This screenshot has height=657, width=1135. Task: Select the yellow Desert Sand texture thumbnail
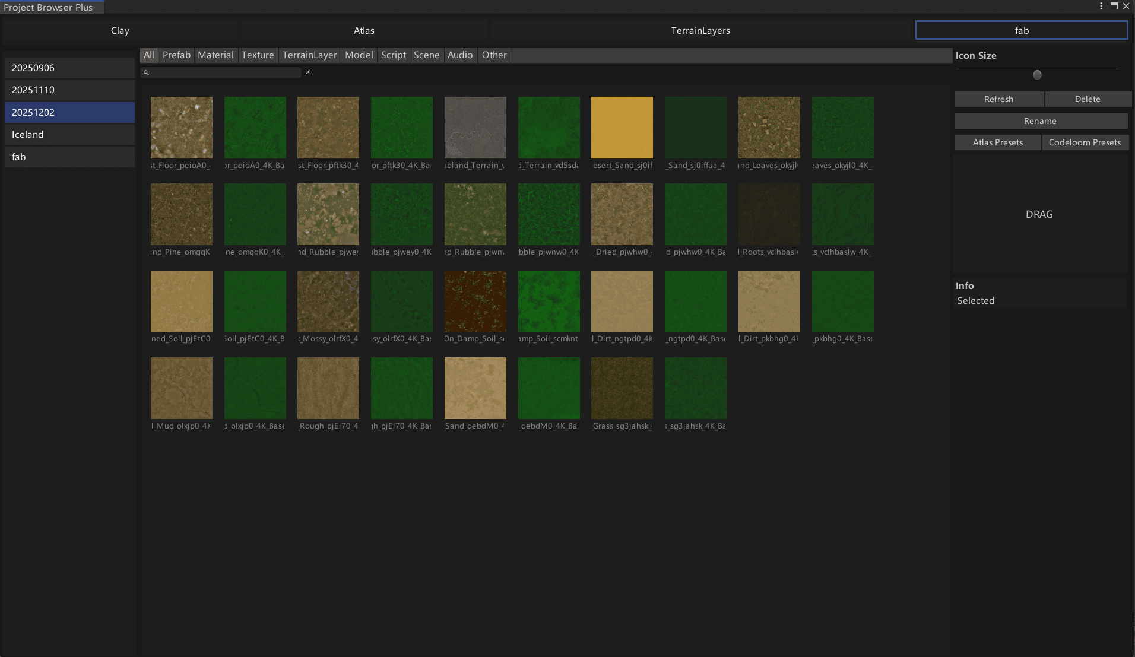point(622,128)
